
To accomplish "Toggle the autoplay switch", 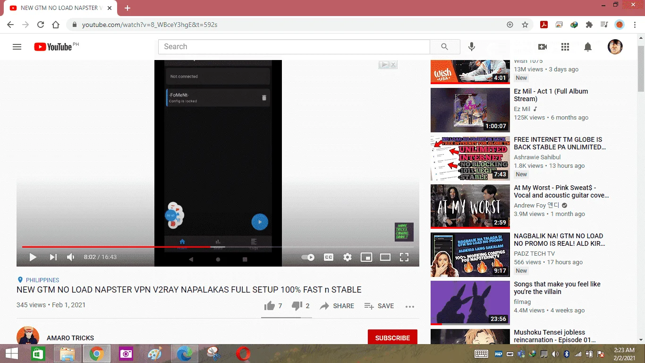I will (308, 257).
